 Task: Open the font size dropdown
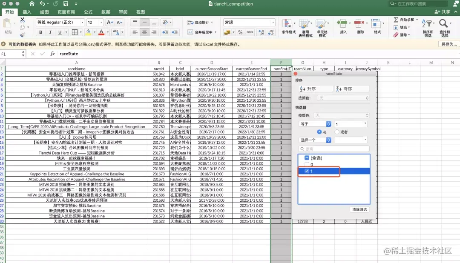101,22
